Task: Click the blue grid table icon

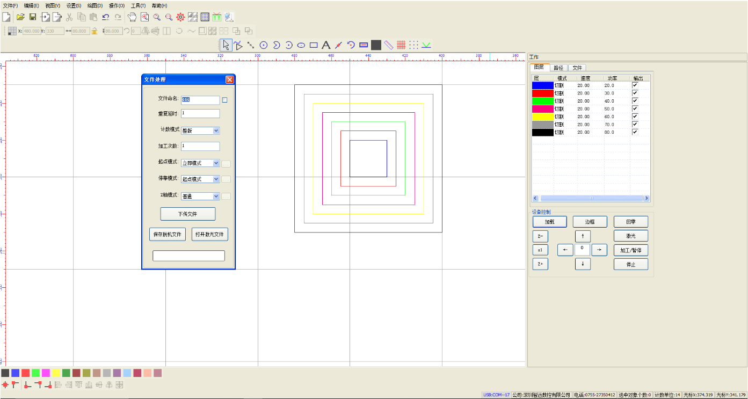Action: [205, 17]
